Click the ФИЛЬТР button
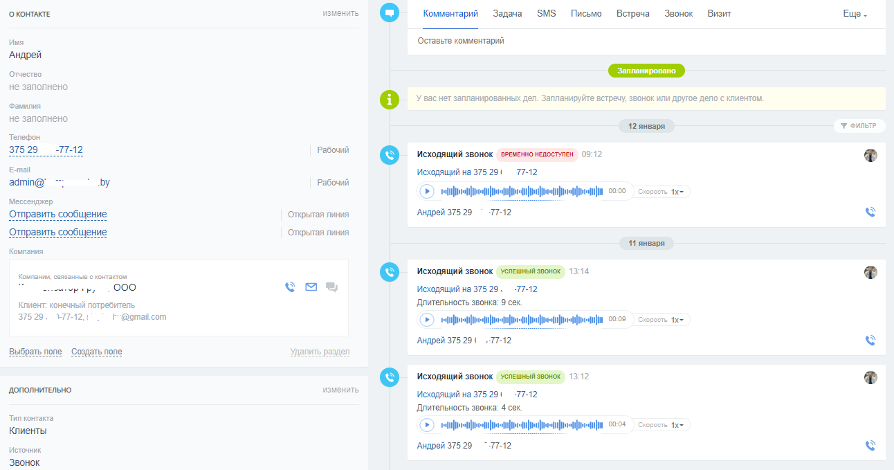 859,126
